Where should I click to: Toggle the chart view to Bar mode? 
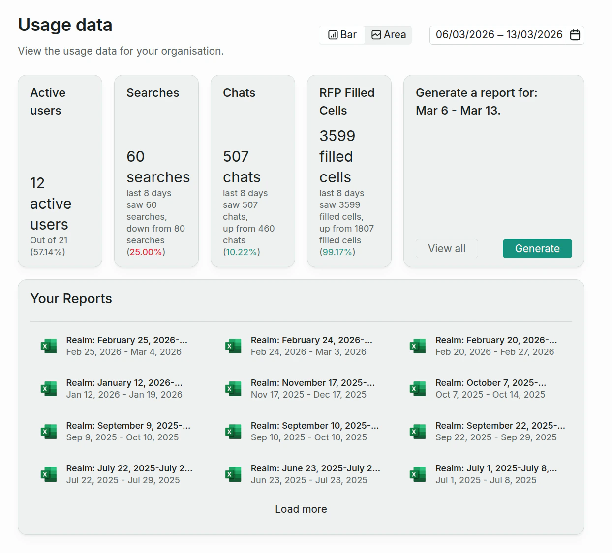click(x=342, y=35)
